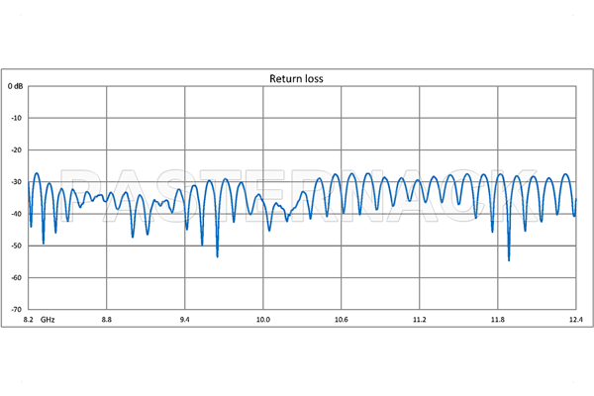
Task: Select the -40 y-axis label
Action: point(17,214)
